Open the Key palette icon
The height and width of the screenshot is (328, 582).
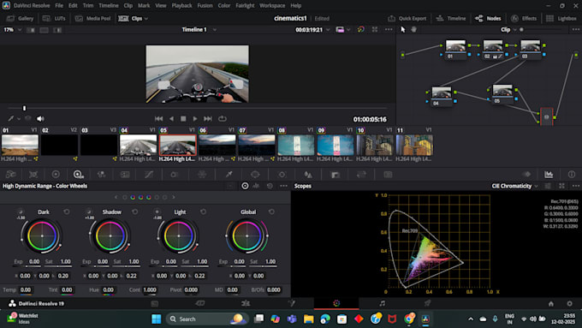pyautogui.click(x=336, y=174)
